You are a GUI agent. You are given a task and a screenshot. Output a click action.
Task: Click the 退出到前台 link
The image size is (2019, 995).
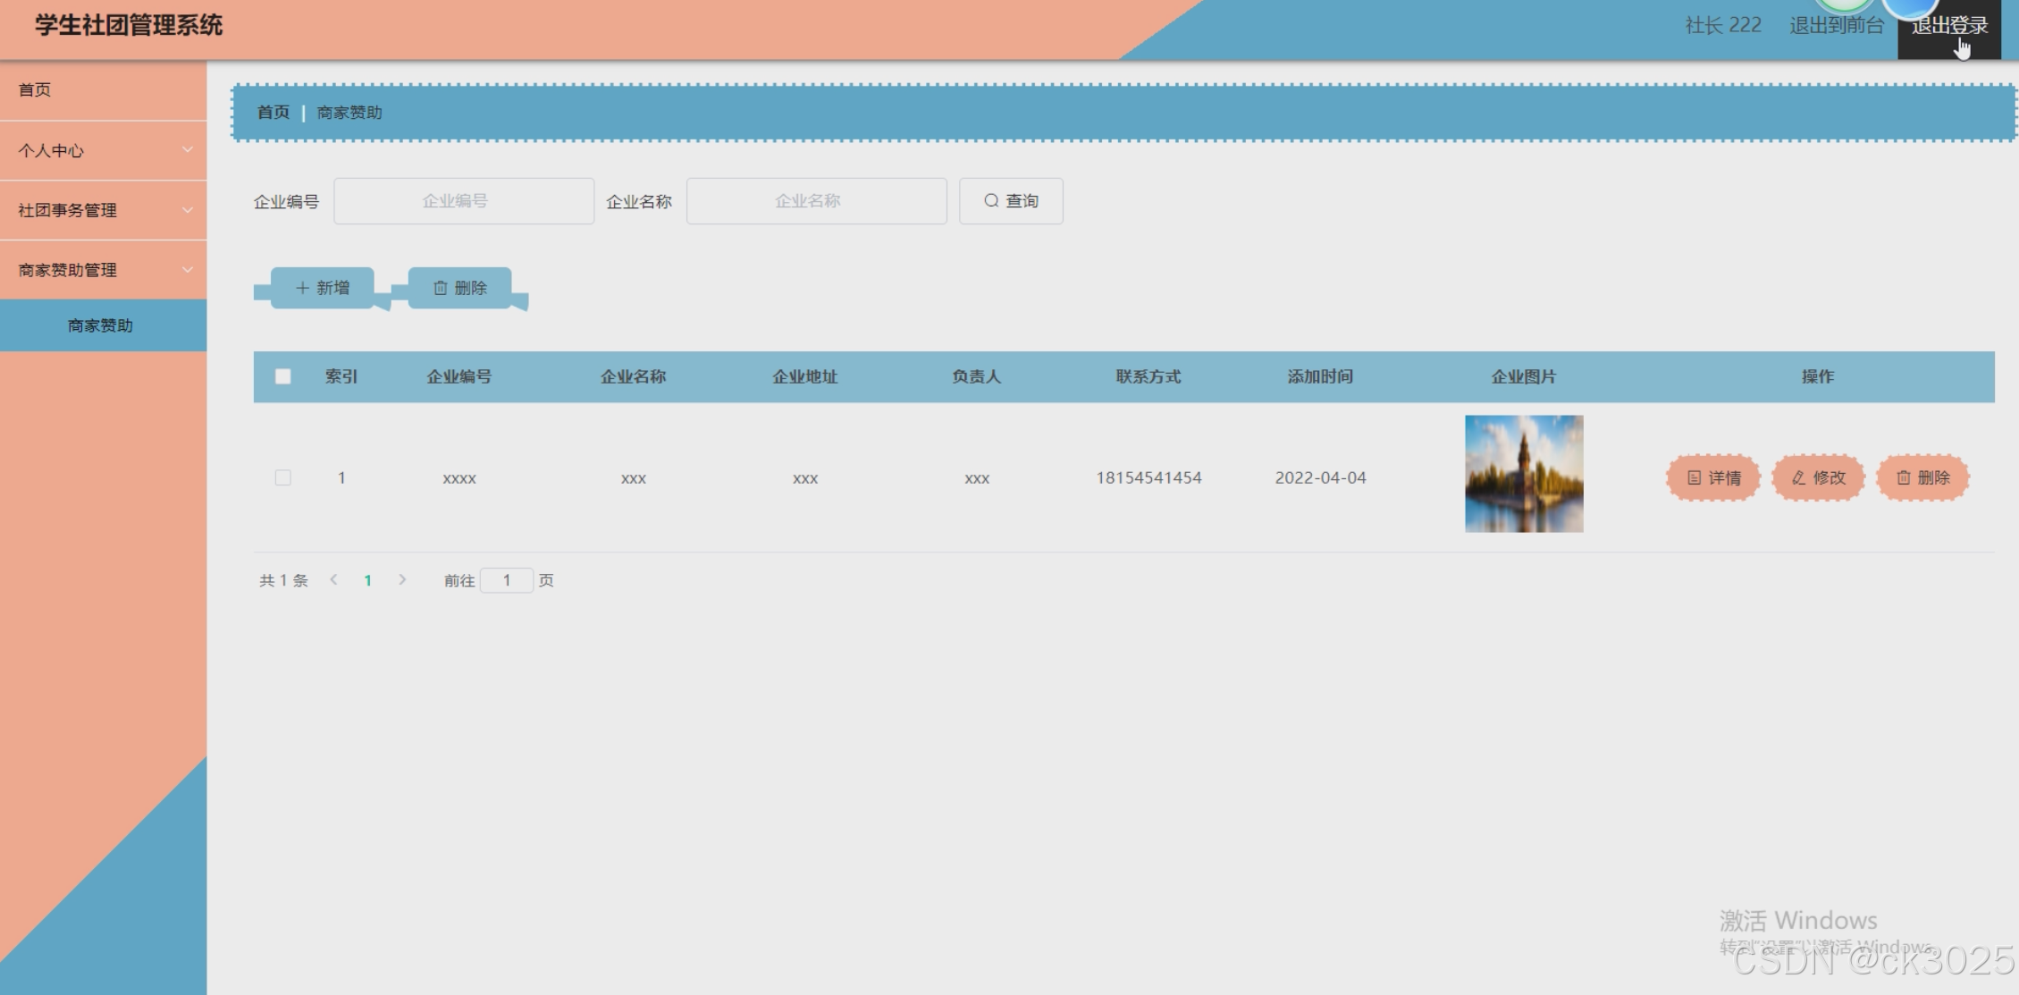tap(1836, 26)
